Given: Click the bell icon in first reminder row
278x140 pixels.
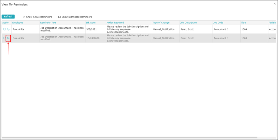Looking at the screenshot, I should tap(8, 29).
